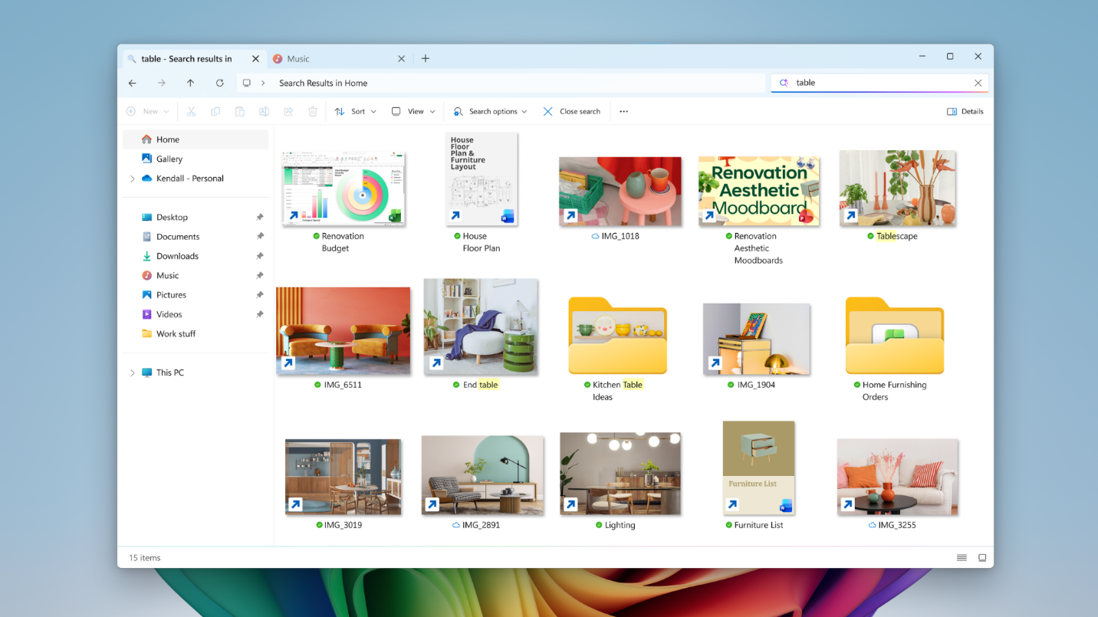Click the Rename icon in toolbar
Viewport: 1098px width, 617px height.
264,111
